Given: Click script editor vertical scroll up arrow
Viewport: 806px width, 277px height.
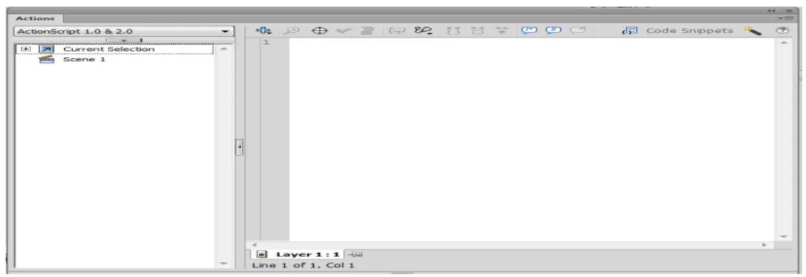Looking at the screenshot, I should [x=784, y=43].
